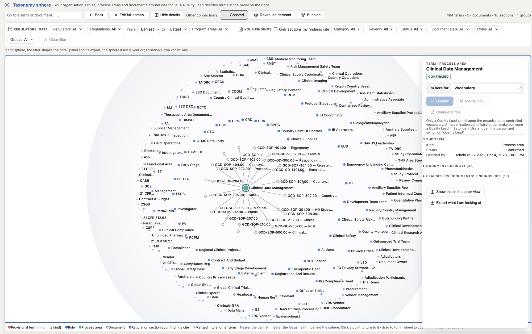Select the PV role node
Screen dimensions: 532x334
pos(180,224)
